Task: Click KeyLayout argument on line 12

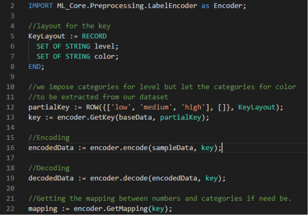Action: (256, 107)
